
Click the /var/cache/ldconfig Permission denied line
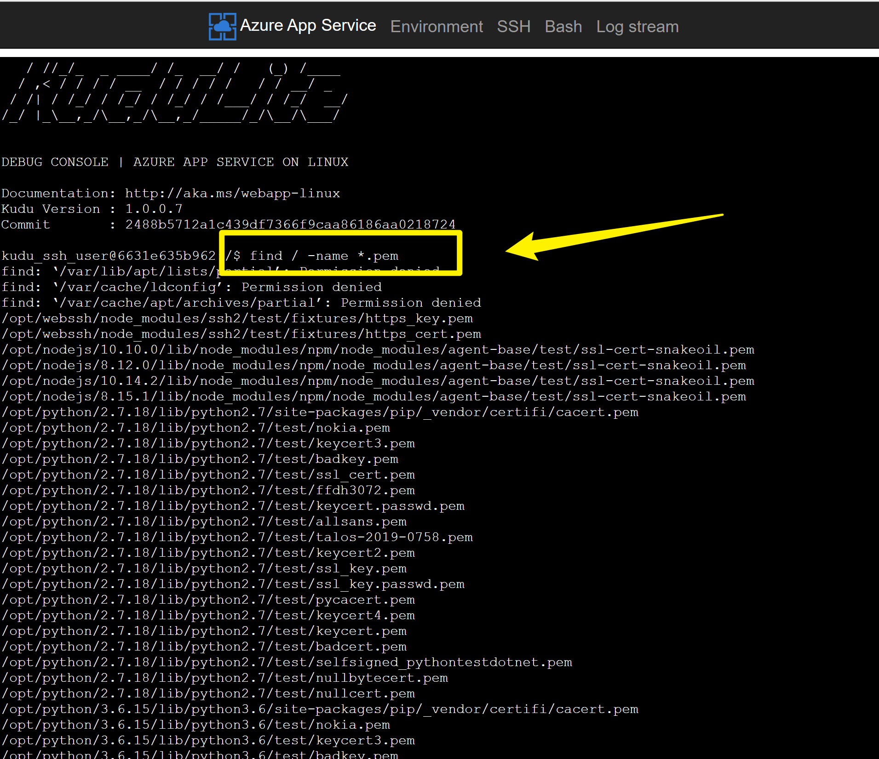click(x=191, y=287)
